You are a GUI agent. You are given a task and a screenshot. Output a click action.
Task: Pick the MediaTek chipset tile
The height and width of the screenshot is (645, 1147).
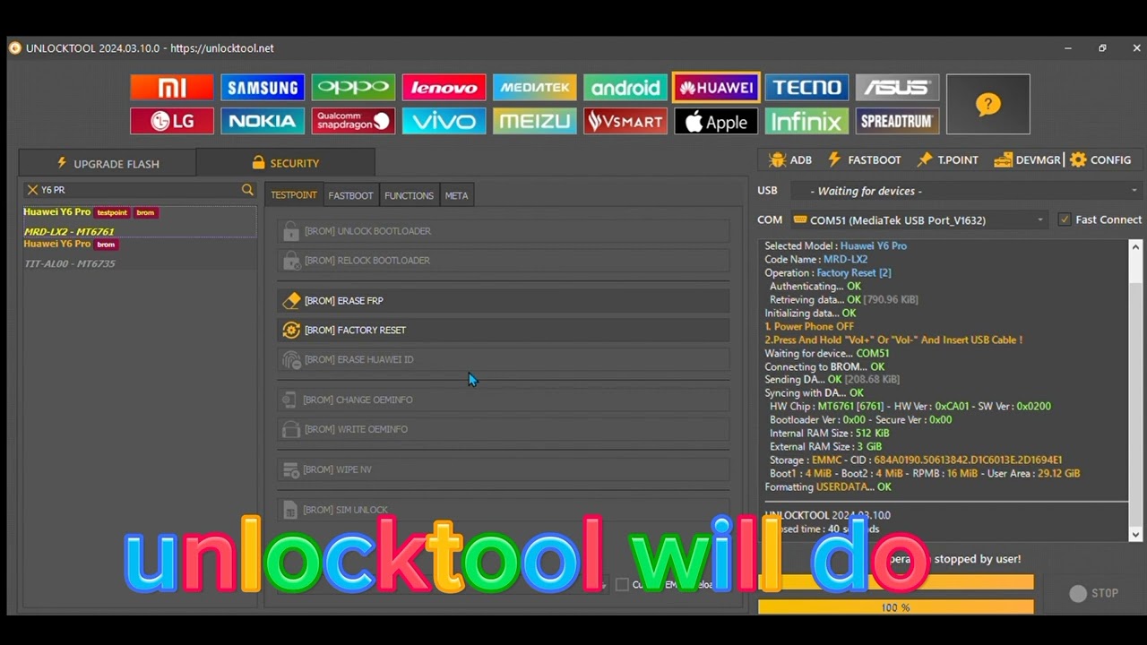click(x=534, y=87)
